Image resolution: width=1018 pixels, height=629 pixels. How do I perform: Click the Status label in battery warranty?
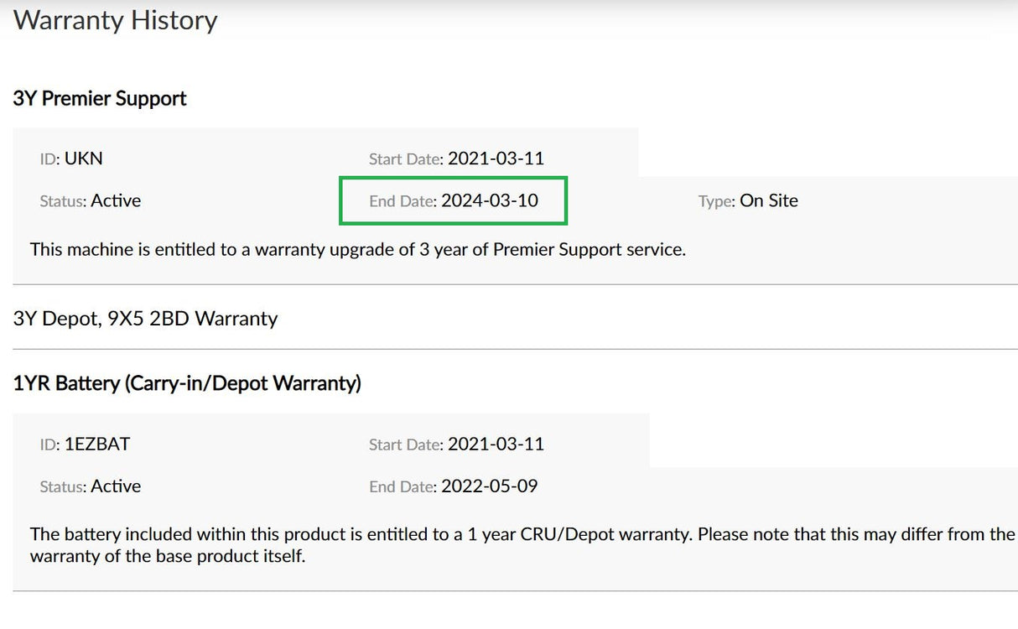pos(63,486)
